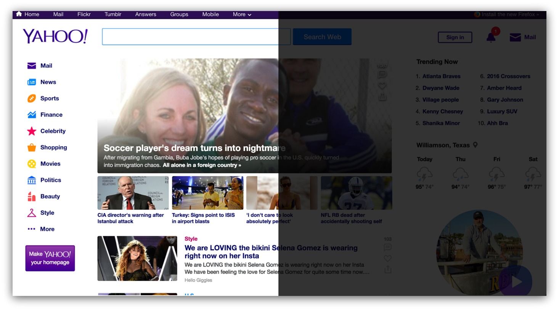Open Mail in the top navigation bar
The width and height of the screenshot is (559, 310).
click(x=58, y=14)
